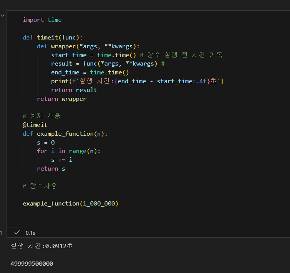Click the print f-string line
Image resolution: width=290 pixels, height=273 pixels.
[x=138, y=81]
